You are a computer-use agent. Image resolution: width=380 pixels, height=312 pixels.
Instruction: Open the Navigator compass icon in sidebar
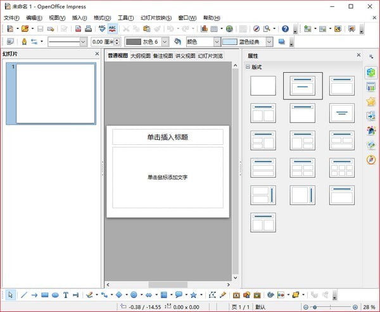(370, 159)
